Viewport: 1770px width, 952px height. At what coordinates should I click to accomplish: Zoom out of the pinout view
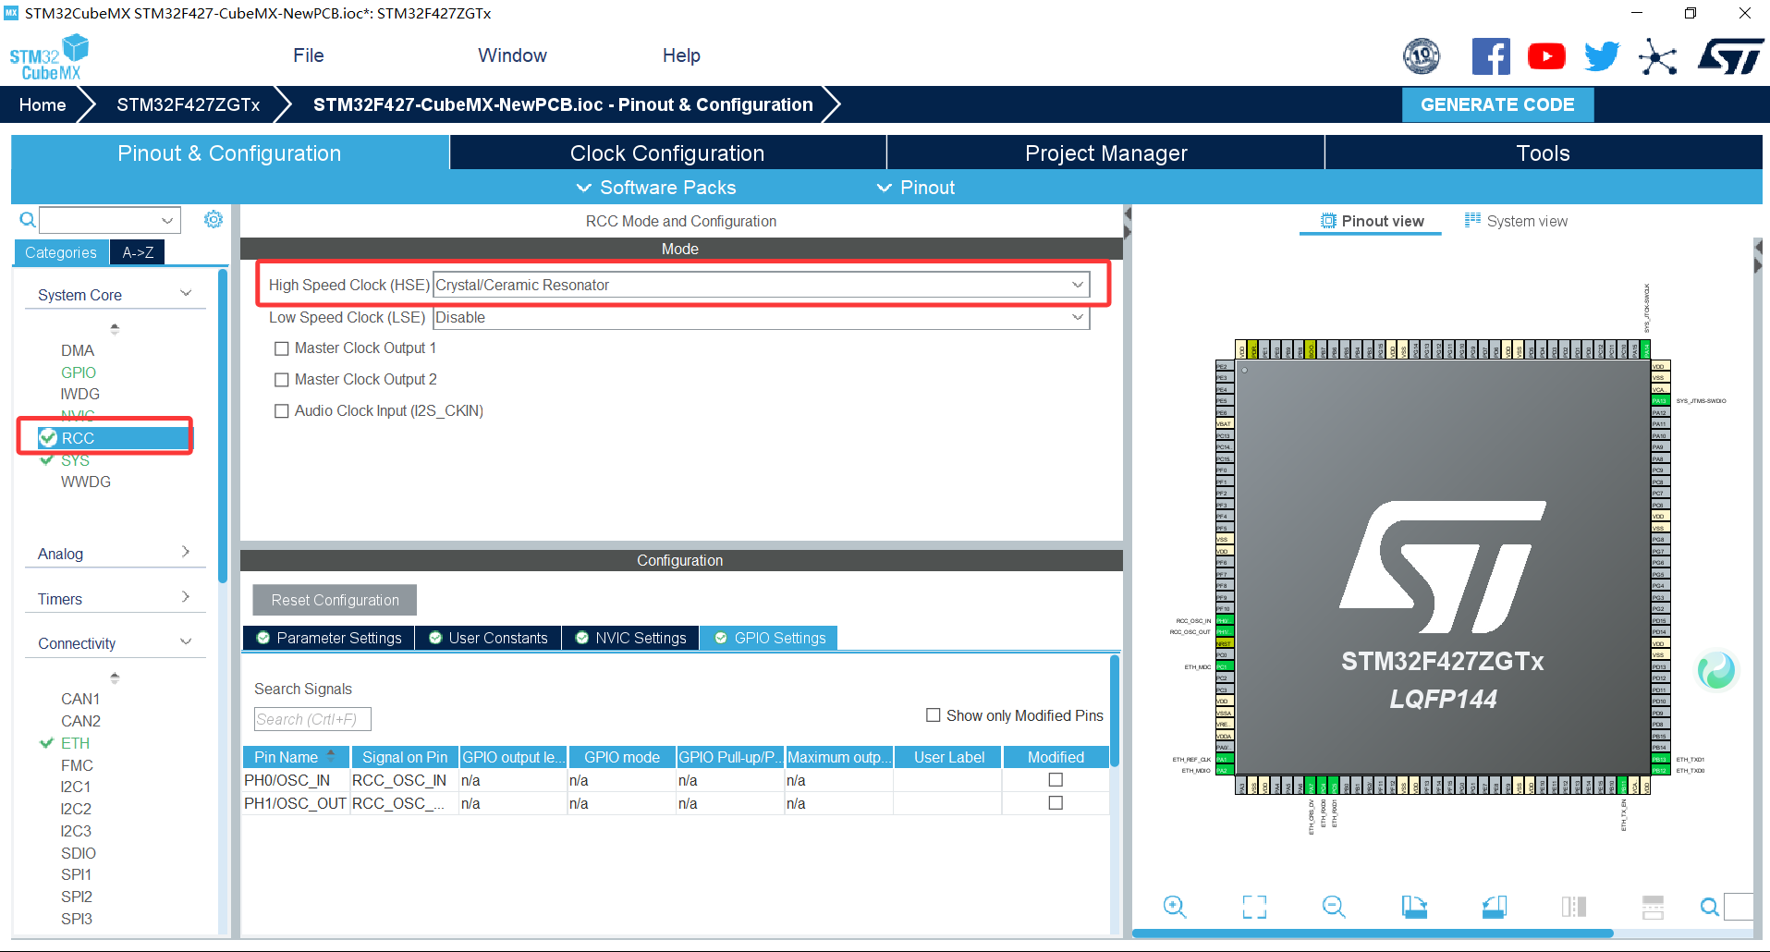[x=1334, y=907]
